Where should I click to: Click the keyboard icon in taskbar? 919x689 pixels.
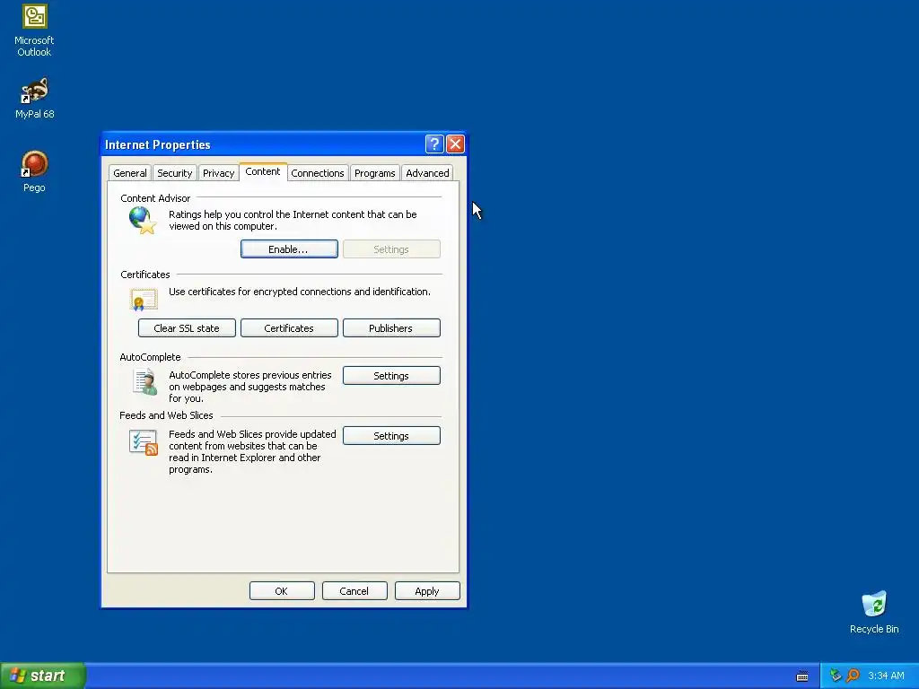coord(802,676)
